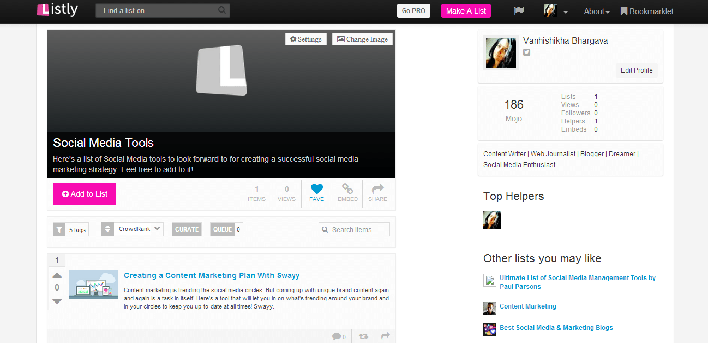Click the Lists stat row

point(579,97)
